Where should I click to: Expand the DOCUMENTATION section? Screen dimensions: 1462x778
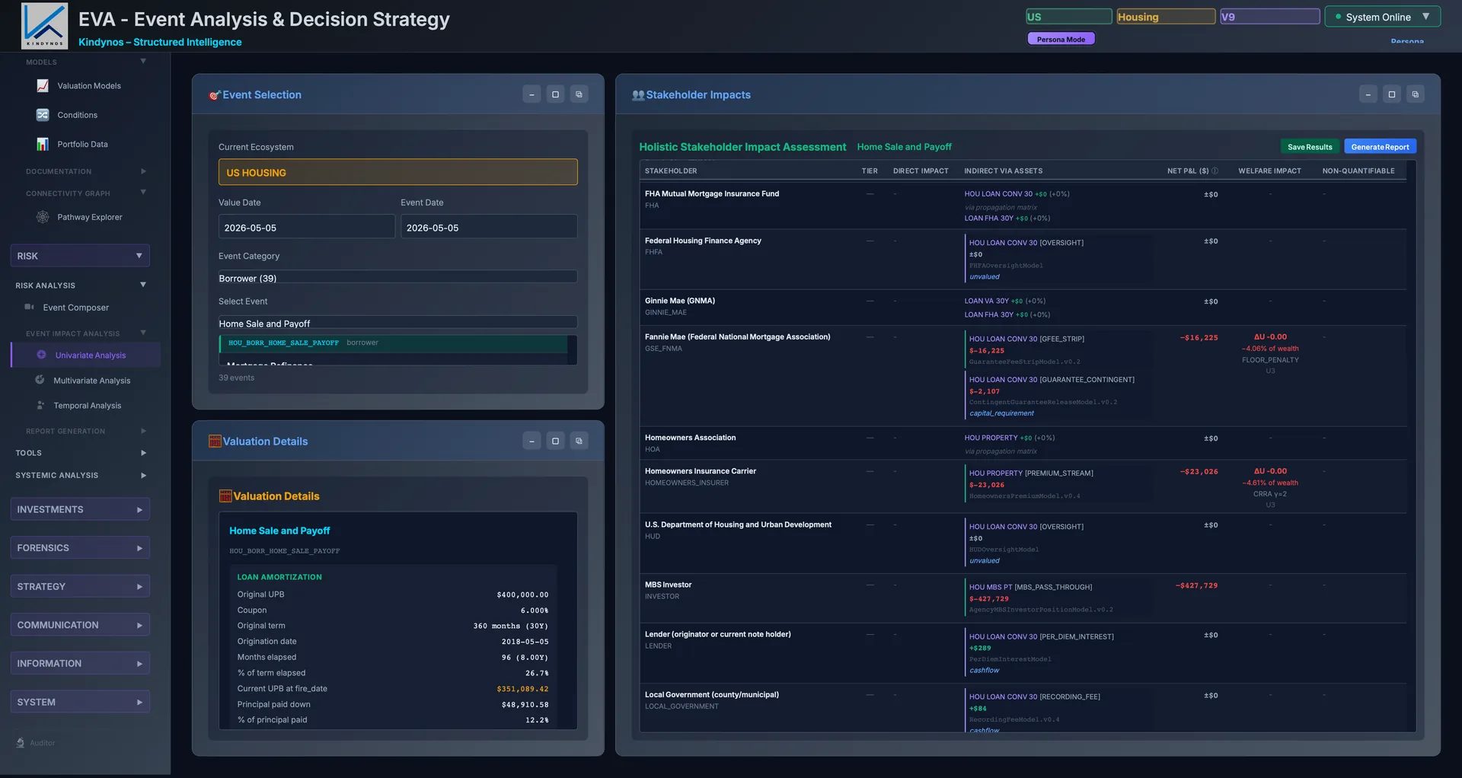point(143,171)
